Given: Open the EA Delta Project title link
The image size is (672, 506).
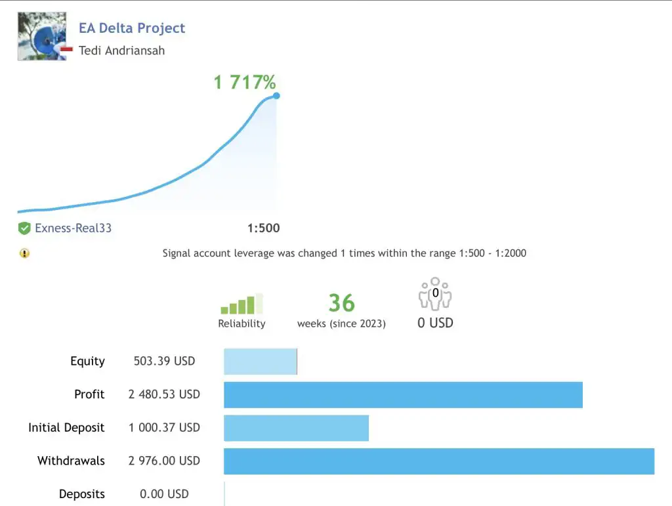Looking at the screenshot, I should click(132, 28).
